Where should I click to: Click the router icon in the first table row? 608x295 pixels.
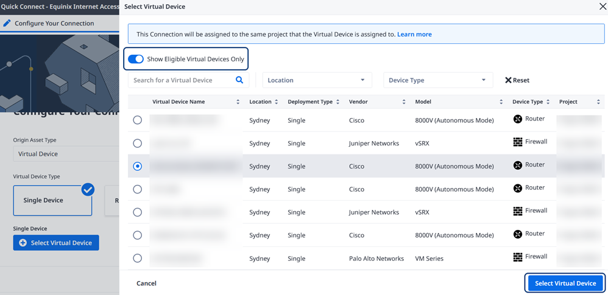tap(518, 119)
